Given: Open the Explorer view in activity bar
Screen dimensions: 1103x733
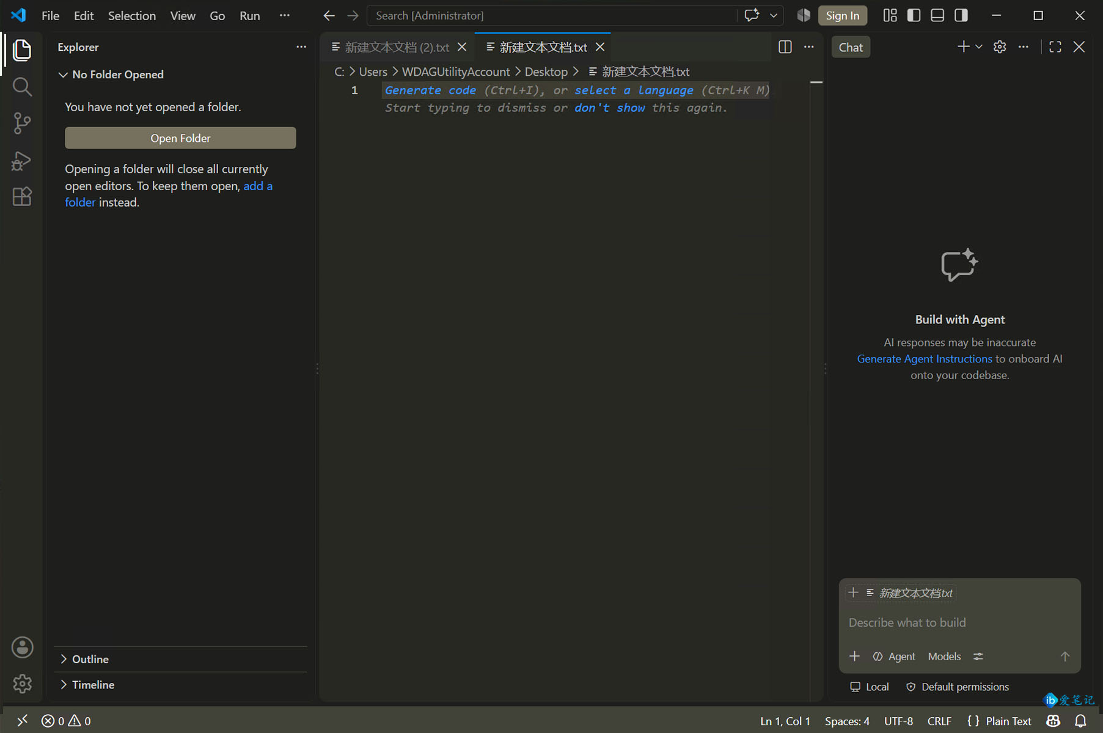Looking at the screenshot, I should pyautogui.click(x=22, y=50).
